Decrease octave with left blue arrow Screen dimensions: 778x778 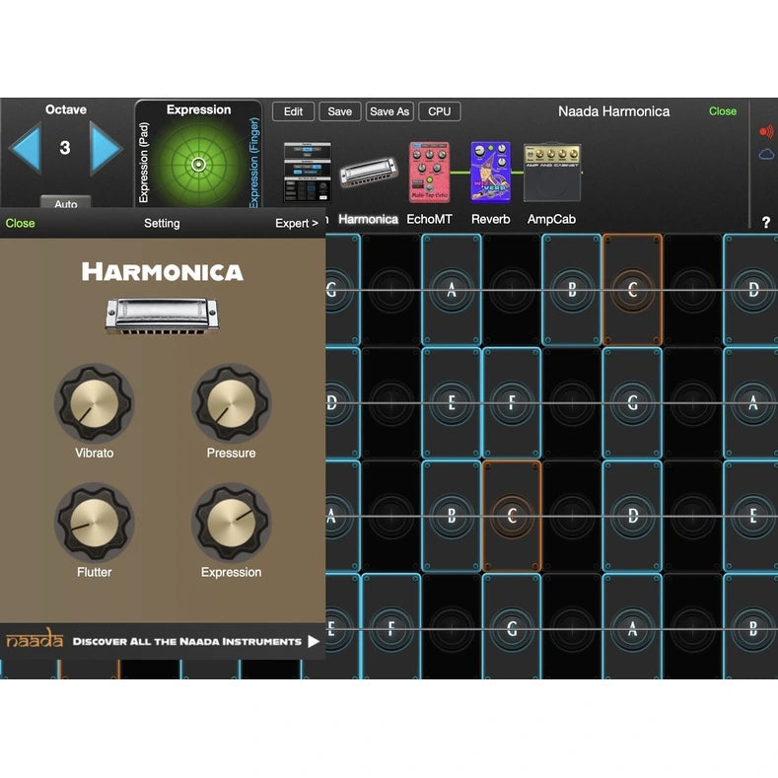tap(26, 148)
